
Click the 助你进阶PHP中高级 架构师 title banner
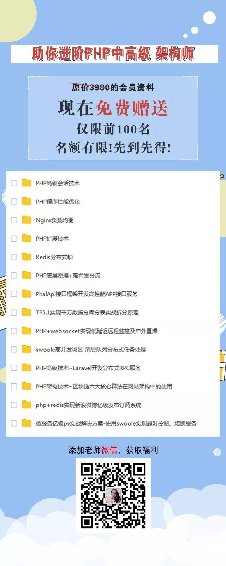point(114,54)
